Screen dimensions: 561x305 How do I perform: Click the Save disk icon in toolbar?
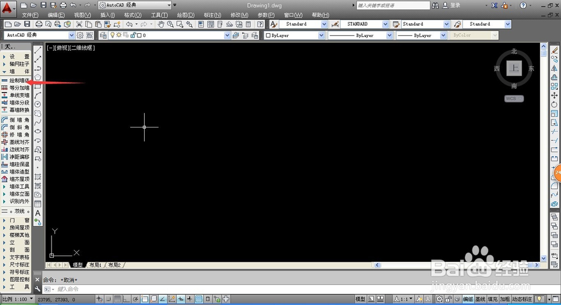coord(27,24)
